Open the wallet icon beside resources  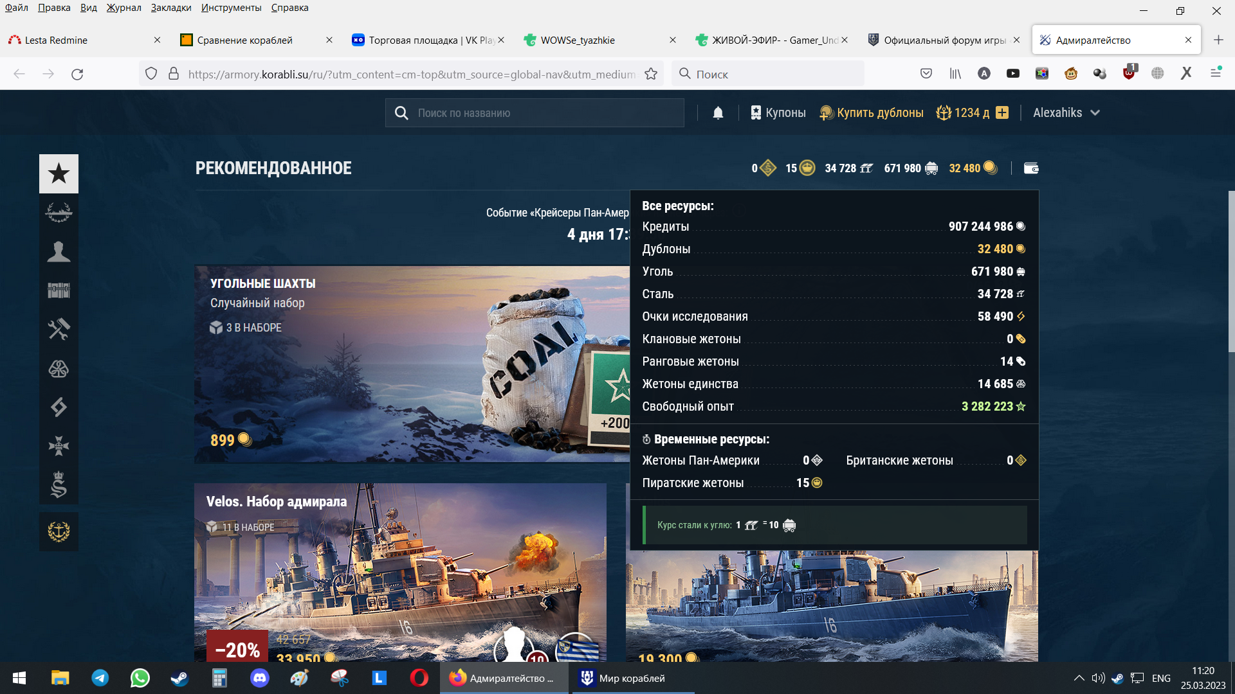click(1031, 168)
